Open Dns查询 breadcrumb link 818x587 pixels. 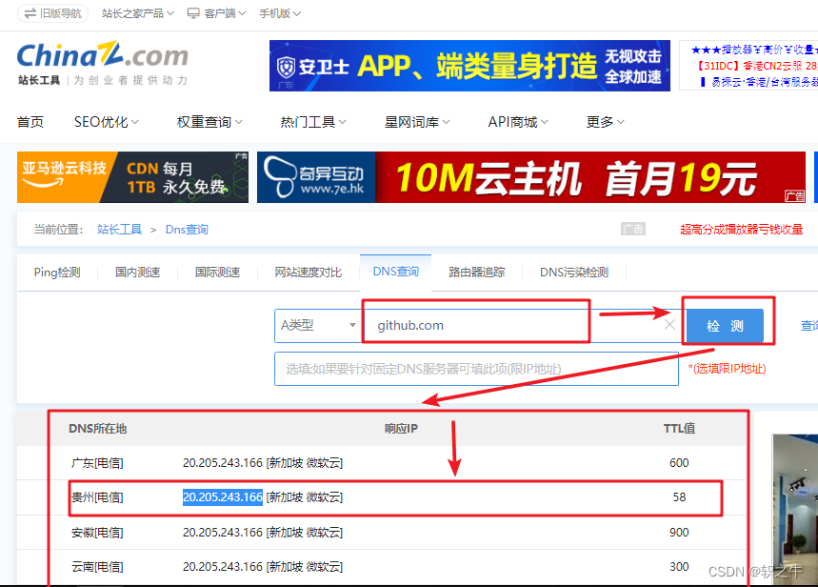tap(187, 230)
